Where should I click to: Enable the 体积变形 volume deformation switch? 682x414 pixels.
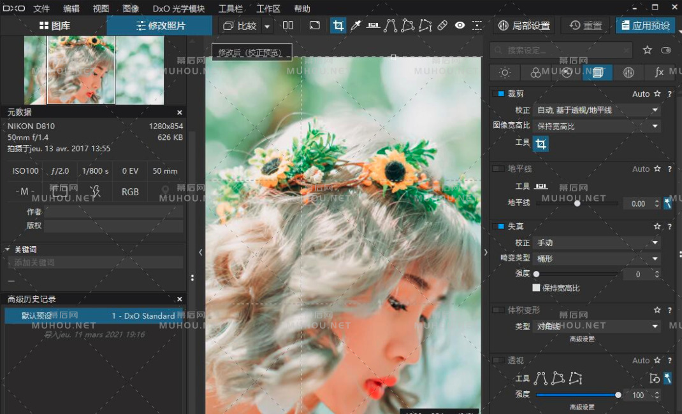point(498,310)
